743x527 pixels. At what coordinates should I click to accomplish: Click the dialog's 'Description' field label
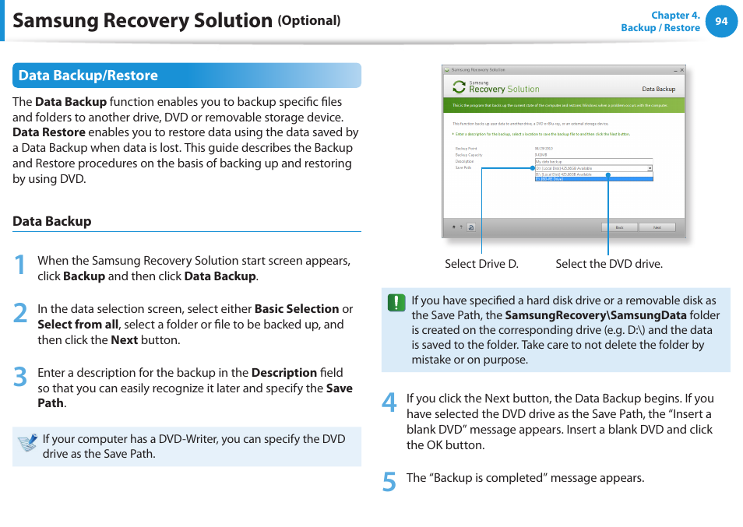[x=464, y=161]
